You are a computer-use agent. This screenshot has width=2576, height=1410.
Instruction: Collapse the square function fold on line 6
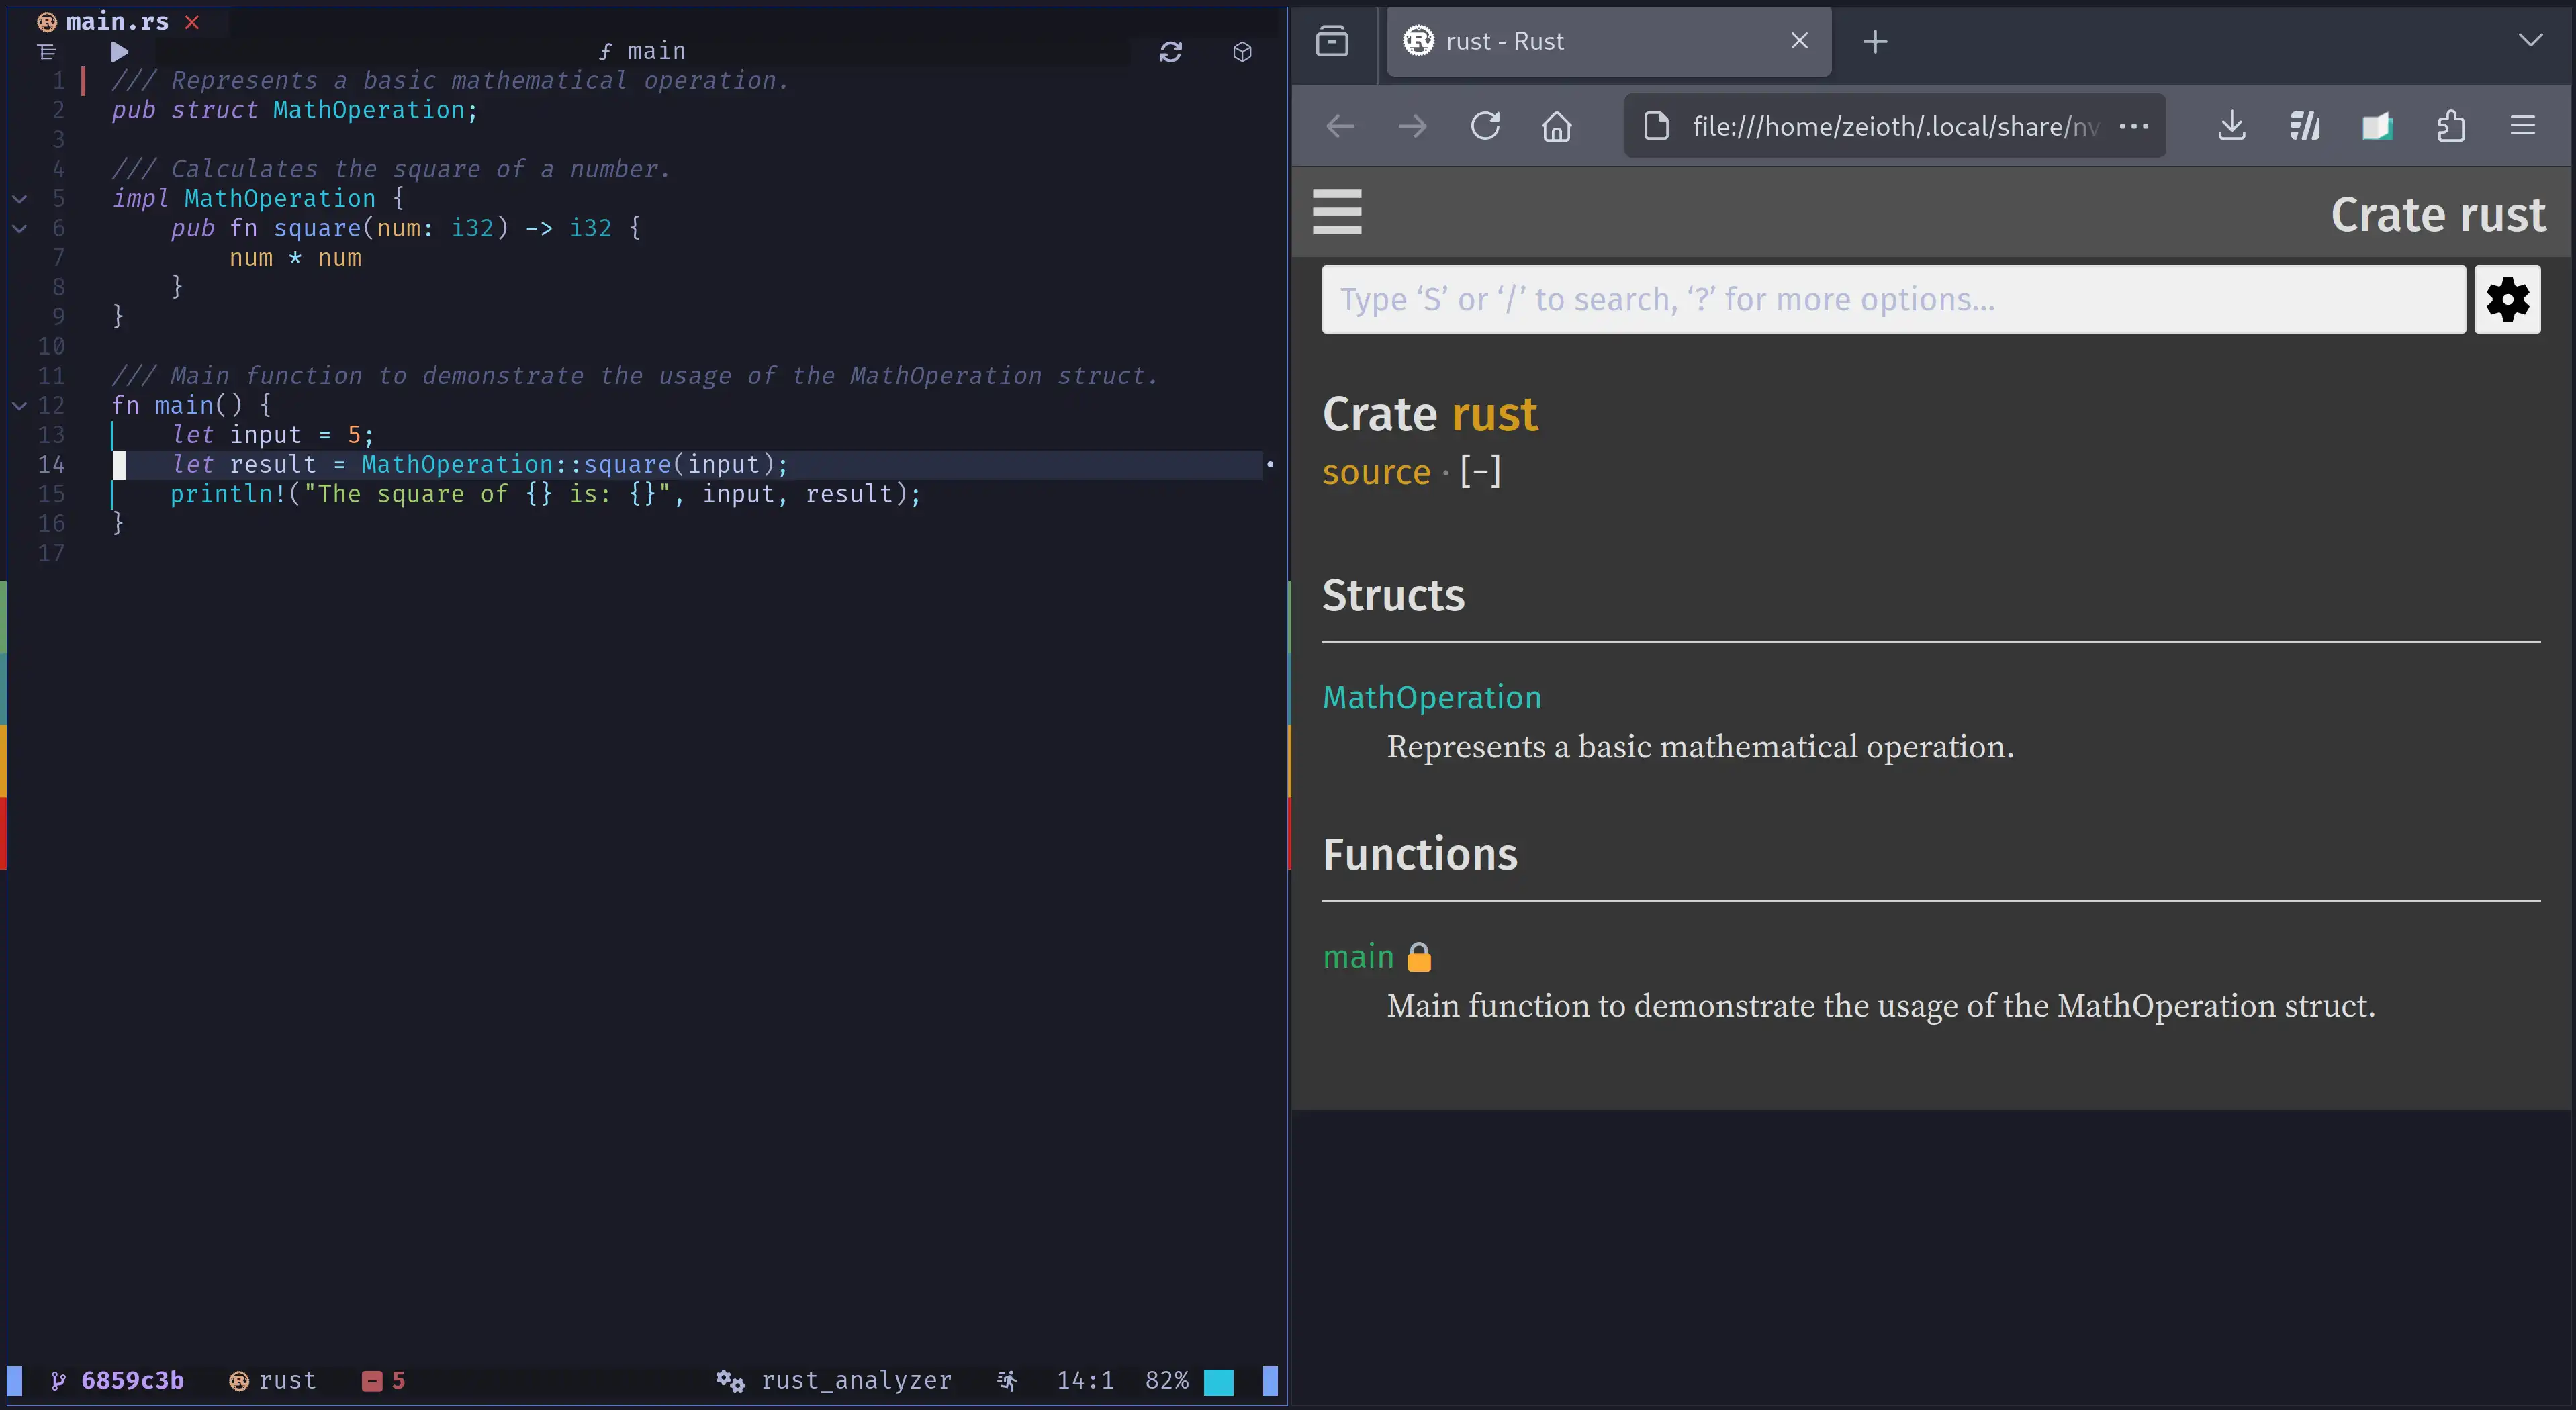[19, 229]
